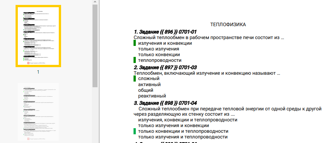Image resolution: width=330 pixels, height=143 pixels.
Task: Click the ТЕПЛОФИЗИКА document title
Action: 228,25
